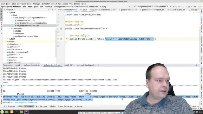Viewport: 203px width, 114px height.
Task: Open the Linux Mint start menu
Action: coord(2,112)
